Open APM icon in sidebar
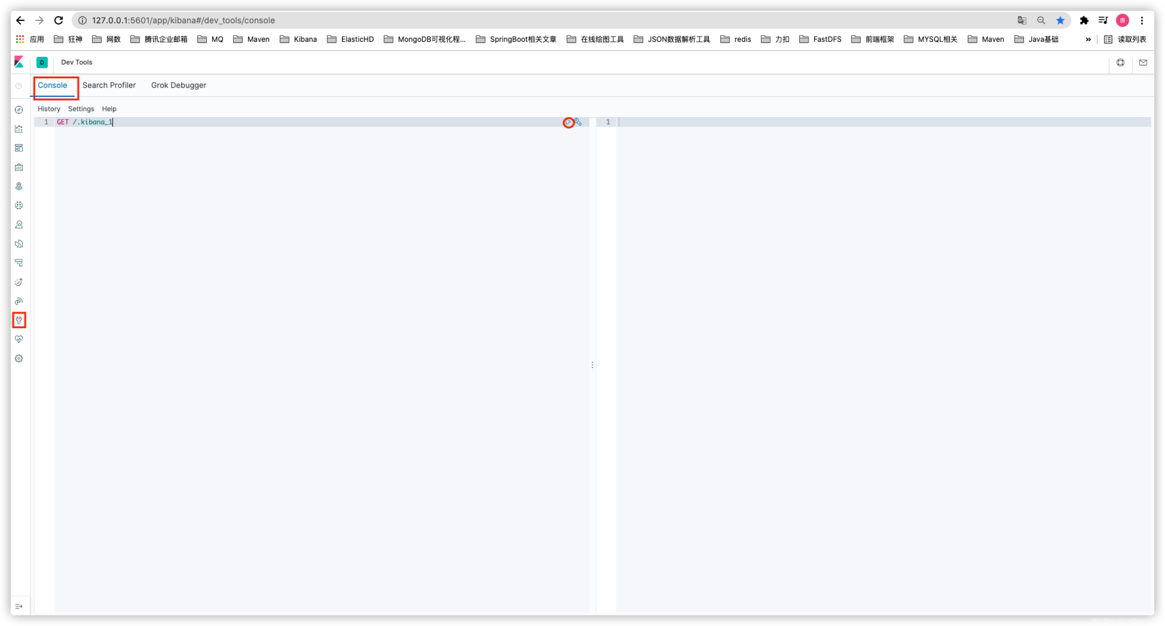This screenshot has width=1165, height=626. point(19,263)
